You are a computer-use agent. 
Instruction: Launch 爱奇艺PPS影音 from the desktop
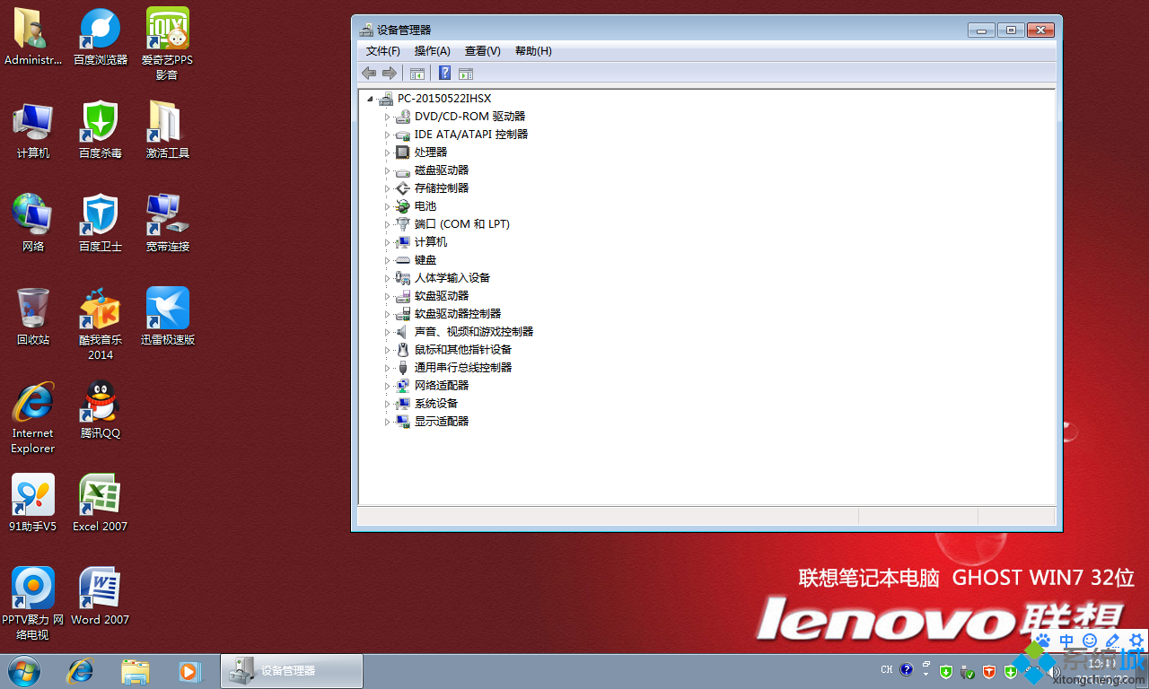point(166,27)
